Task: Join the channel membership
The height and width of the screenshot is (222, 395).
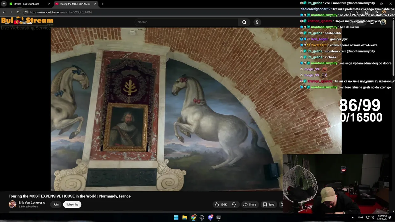Action: click(56, 204)
